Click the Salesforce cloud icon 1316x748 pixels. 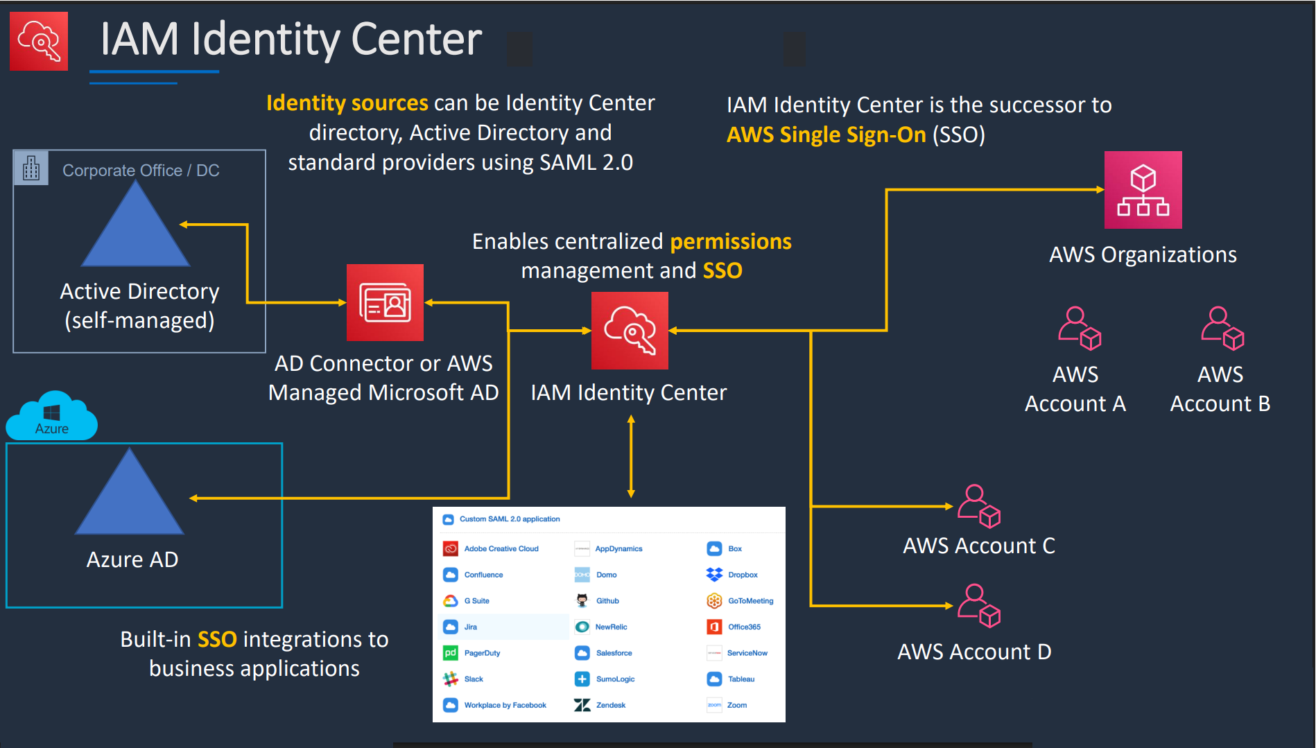[x=582, y=653]
